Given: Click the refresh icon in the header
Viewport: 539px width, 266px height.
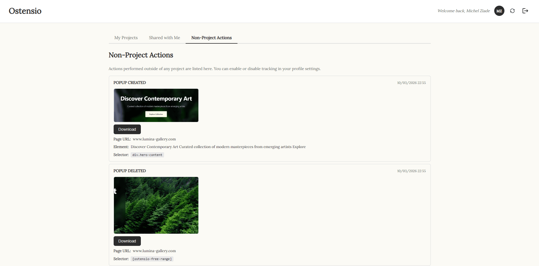Looking at the screenshot, I should click(512, 11).
